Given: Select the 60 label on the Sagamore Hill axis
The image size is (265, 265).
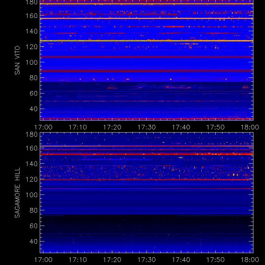Looking at the screenshot, I should (x=33, y=226).
